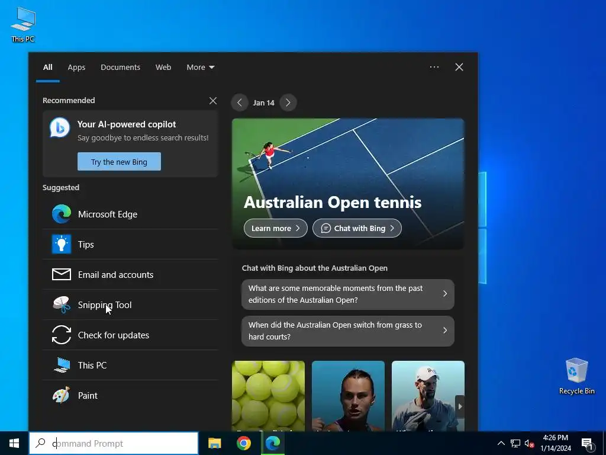
Task: Switch to the Documents tab
Action: click(x=120, y=68)
